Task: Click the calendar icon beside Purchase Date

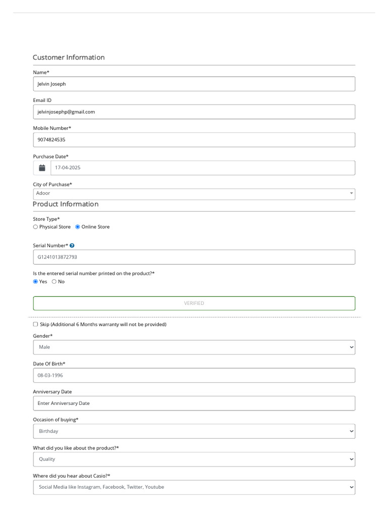Action: point(42,168)
